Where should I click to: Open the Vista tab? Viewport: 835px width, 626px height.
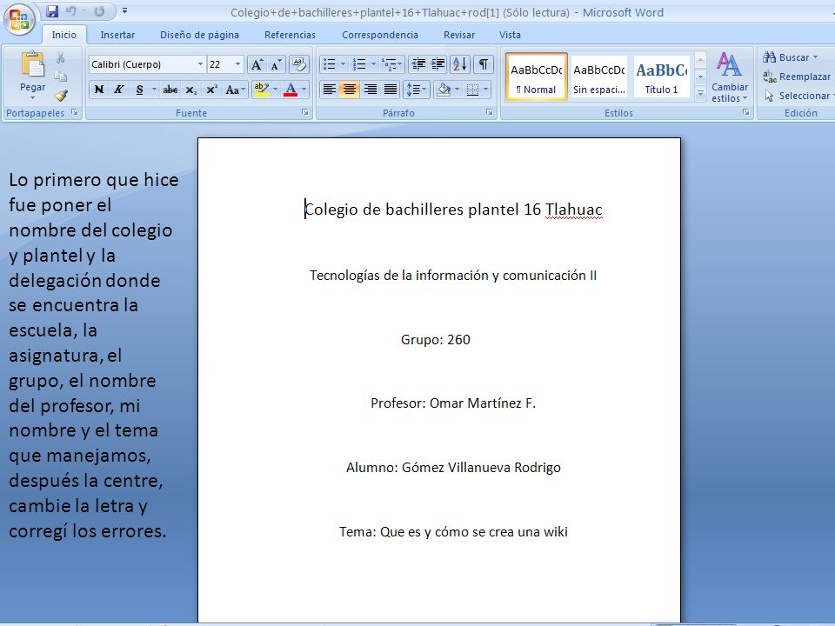pyautogui.click(x=510, y=35)
